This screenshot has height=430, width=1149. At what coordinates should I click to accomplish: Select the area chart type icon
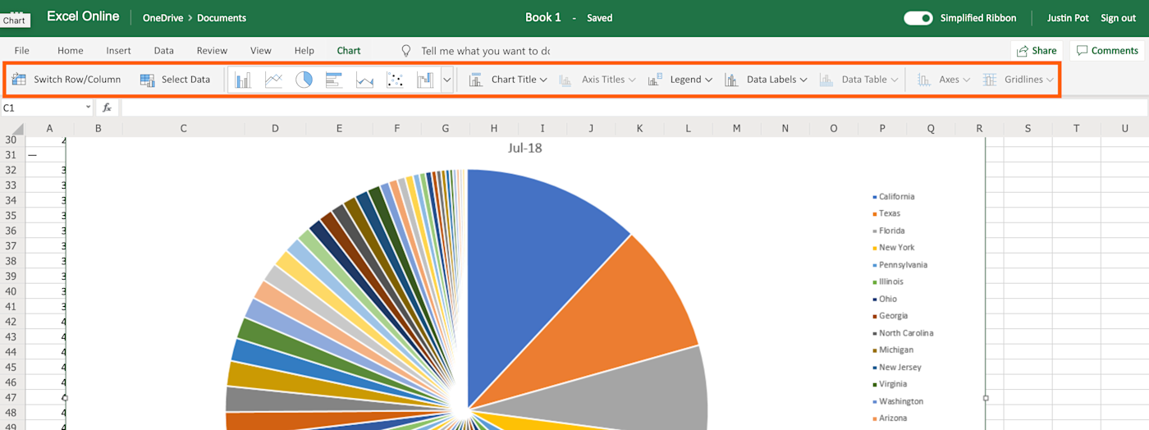364,80
